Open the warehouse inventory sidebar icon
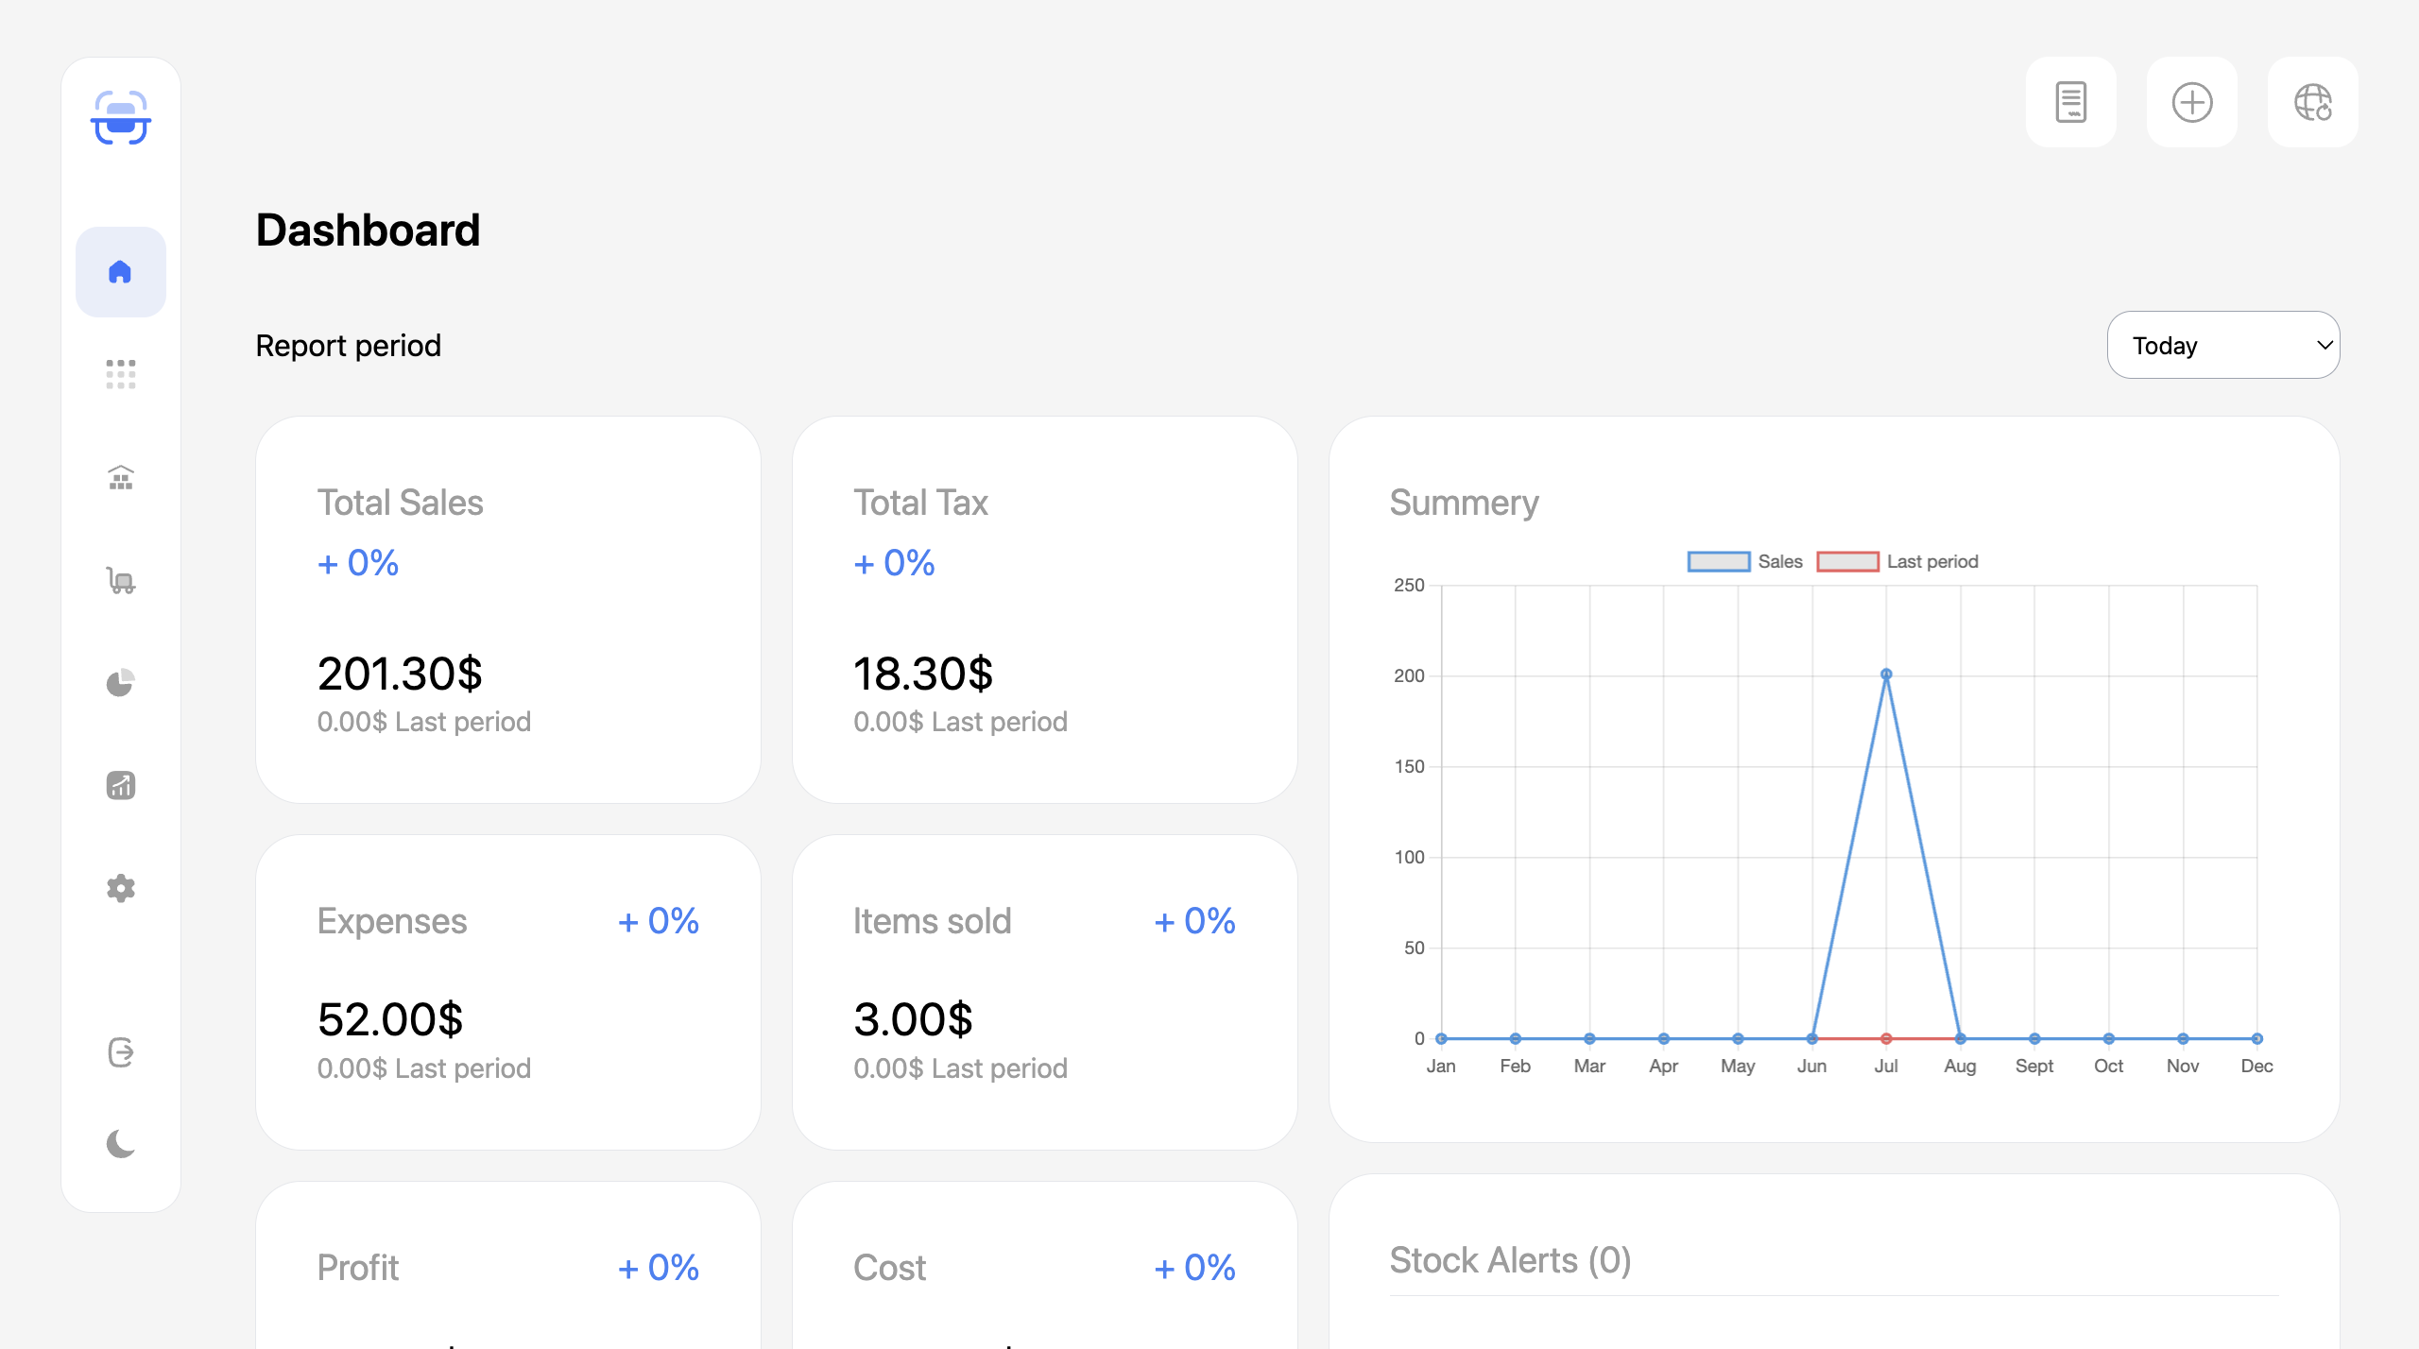2419x1349 pixels. pyautogui.click(x=121, y=477)
